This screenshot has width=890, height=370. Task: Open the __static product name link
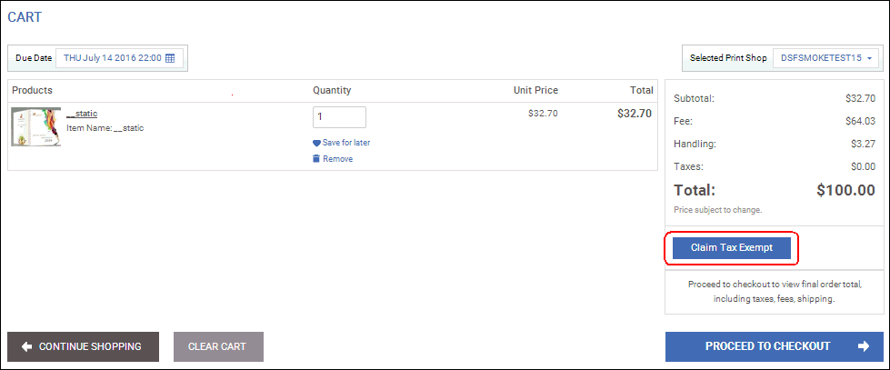pyautogui.click(x=82, y=114)
